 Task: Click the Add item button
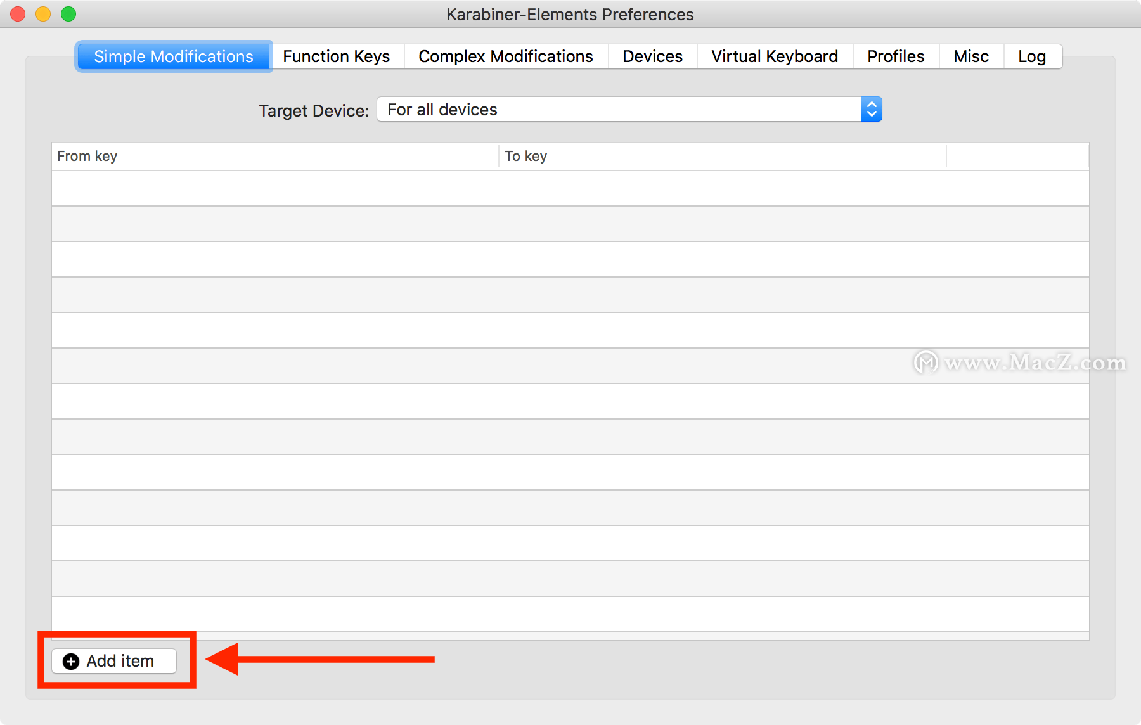[114, 661]
